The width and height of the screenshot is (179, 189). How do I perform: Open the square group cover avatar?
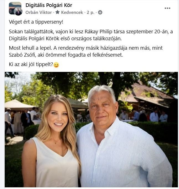[x=15, y=8]
